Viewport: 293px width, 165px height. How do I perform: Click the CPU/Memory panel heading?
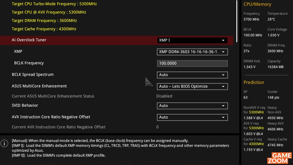(257, 4)
